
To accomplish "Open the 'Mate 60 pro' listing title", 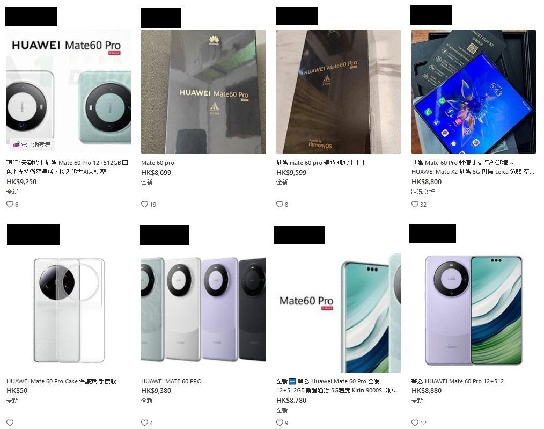I will pos(158,163).
